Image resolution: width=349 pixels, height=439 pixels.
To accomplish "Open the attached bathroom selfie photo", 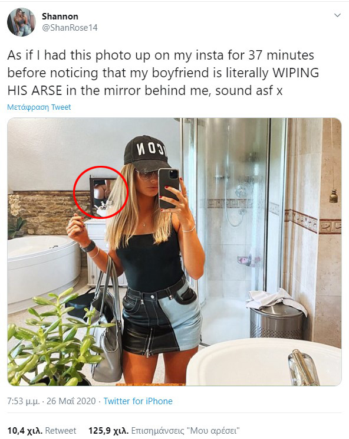I will 174,251.
